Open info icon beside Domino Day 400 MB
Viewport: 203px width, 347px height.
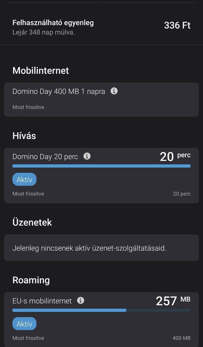coord(114,91)
